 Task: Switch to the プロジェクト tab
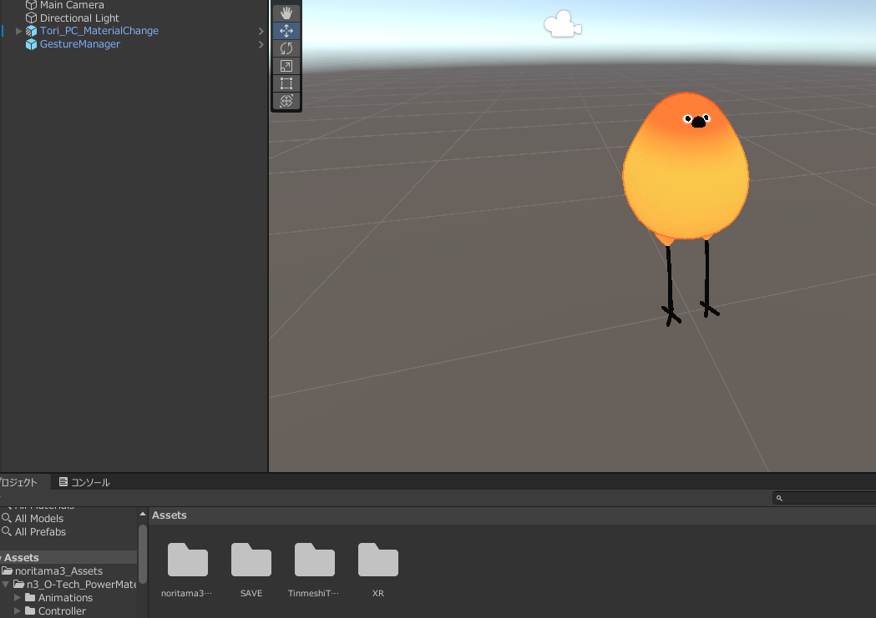18,482
